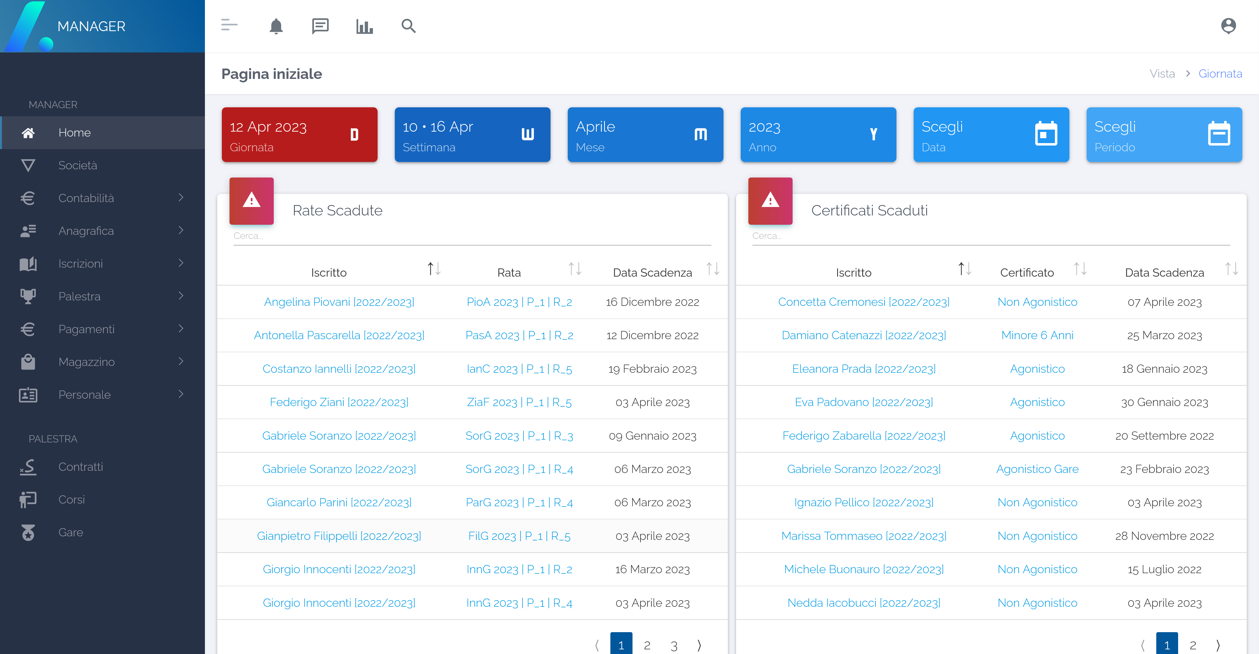This screenshot has width=1259, height=654.
Task: Open the user account profile icon
Action: pyautogui.click(x=1228, y=26)
